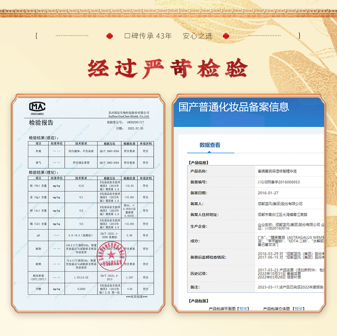The height and width of the screenshot is (336, 337).
Task: Click the red ornament left of 口碑传承
Action: (110, 36)
